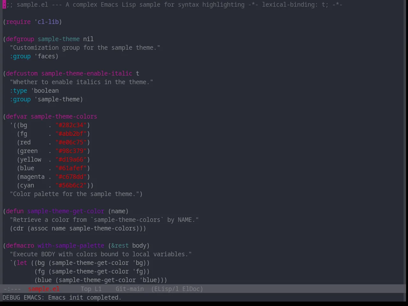Click 'sample-theme-colors' after defvar
The image size is (408, 306).
click(64, 116)
